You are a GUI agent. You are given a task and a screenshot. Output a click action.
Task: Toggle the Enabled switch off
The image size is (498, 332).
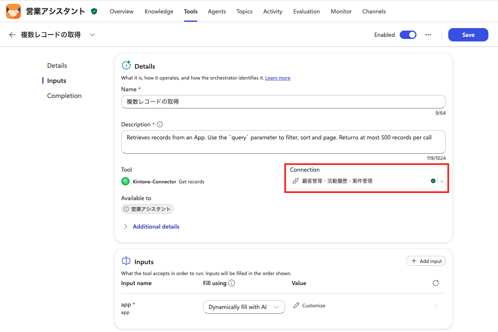pos(408,35)
